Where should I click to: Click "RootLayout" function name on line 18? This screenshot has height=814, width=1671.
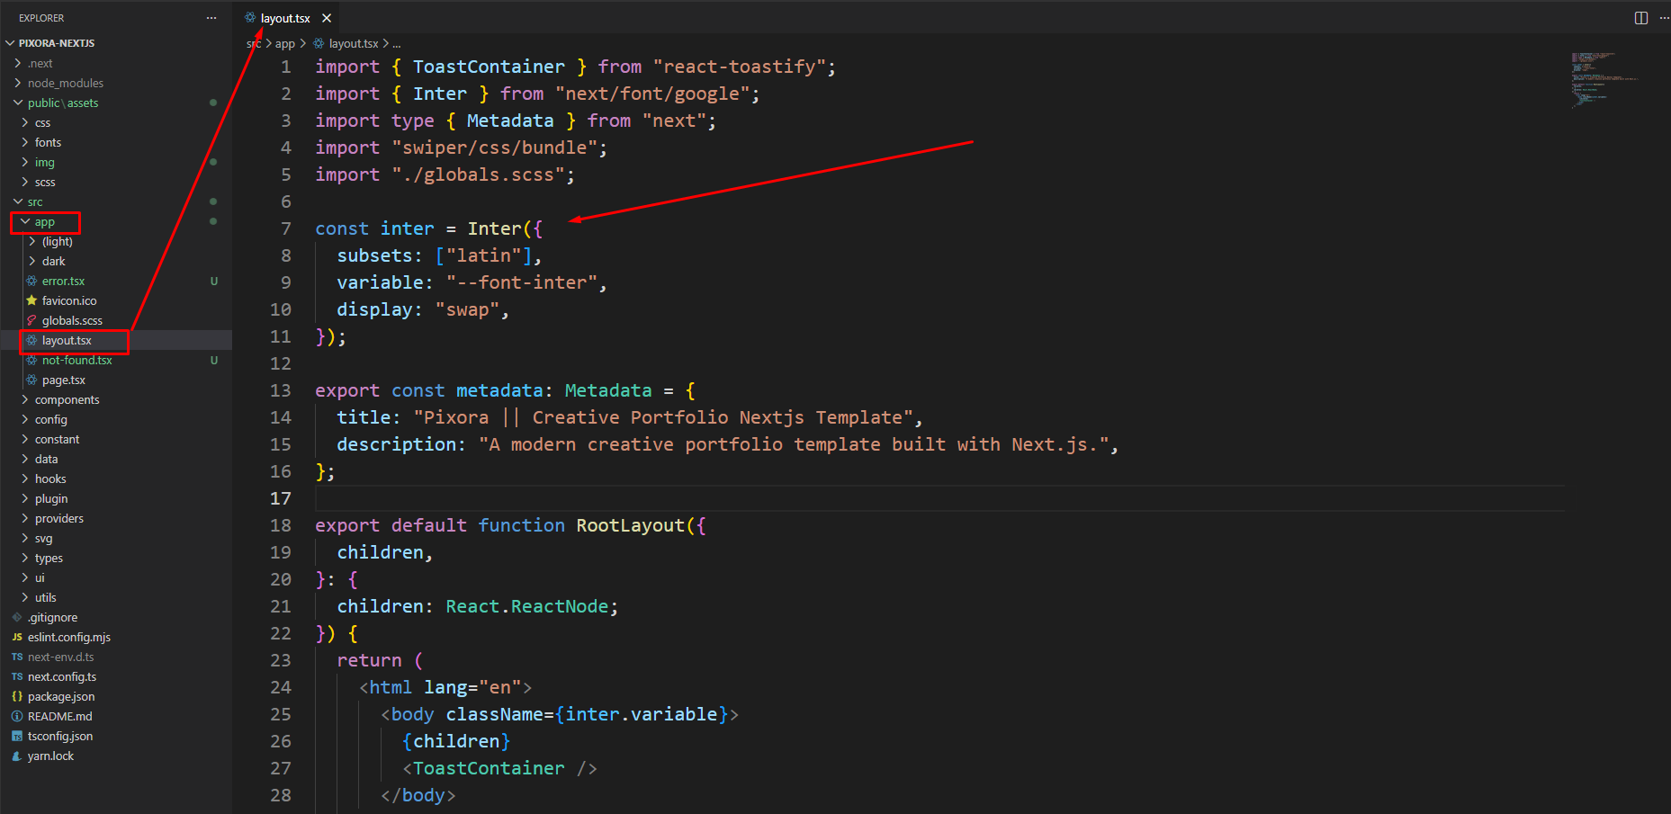pyautogui.click(x=630, y=525)
